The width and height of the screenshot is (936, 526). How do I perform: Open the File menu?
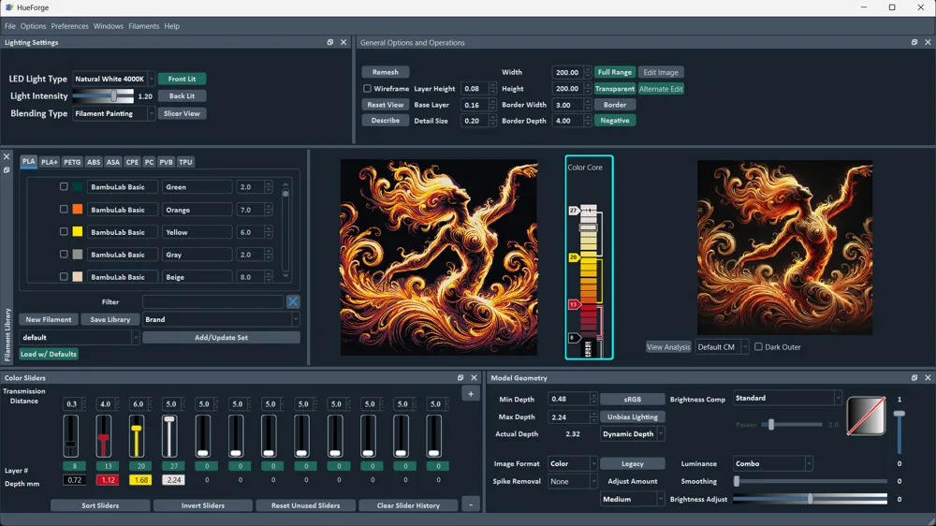coord(10,26)
